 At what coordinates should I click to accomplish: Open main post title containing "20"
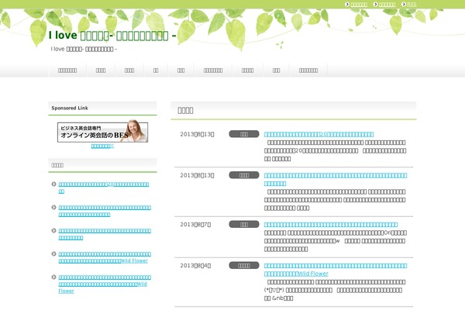click(x=319, y=134)
